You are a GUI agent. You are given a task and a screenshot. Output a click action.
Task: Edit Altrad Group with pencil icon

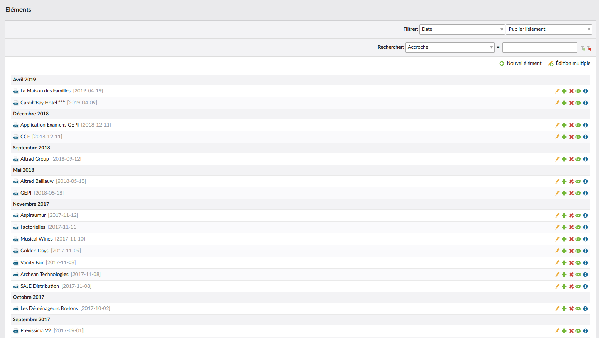pyautogui.click(x=557, y=159)
